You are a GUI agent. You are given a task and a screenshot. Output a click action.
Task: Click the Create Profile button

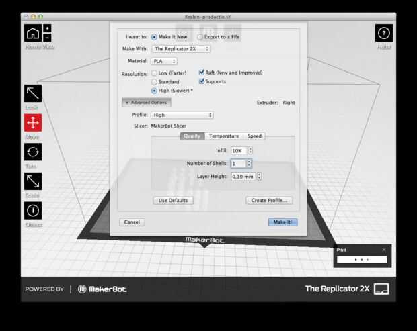point(269,200)
